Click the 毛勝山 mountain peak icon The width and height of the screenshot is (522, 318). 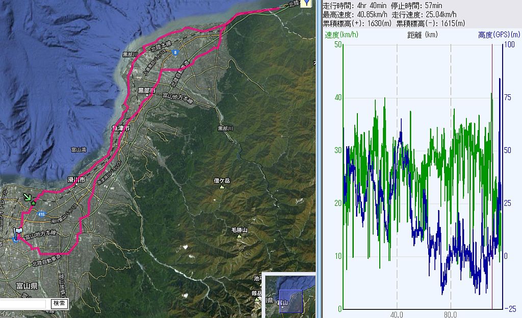(239, 236)
